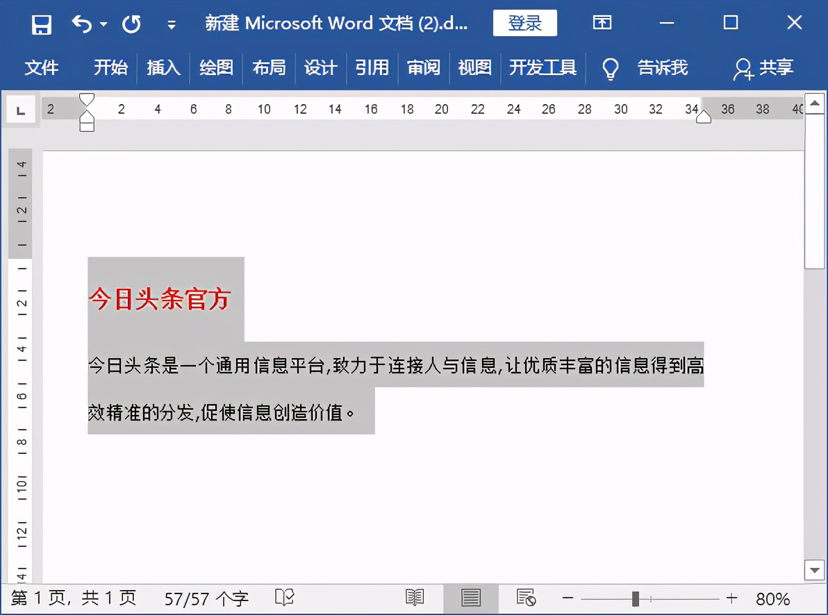Minimize the Word window
This screenshot has height=615, width=828.
click(x=667, y=23)
